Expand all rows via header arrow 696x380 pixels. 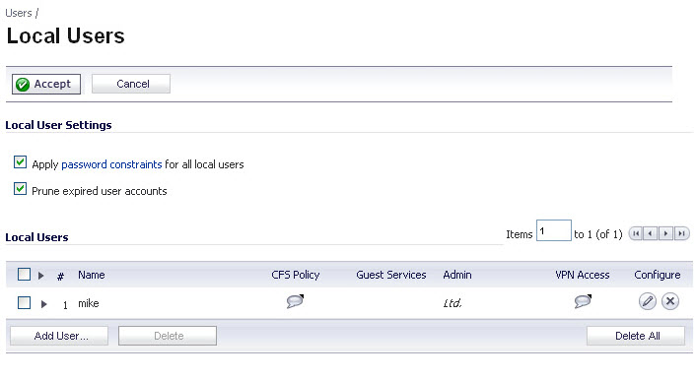point(40,276)
